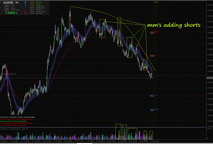Click the 22 Jul 09:00 time axis label
Viewport: 213px width, 144px height.
pos(101,141)
